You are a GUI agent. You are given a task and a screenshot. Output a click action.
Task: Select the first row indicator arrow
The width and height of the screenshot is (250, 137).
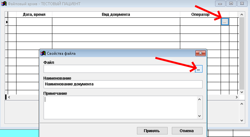click(7, 22)
